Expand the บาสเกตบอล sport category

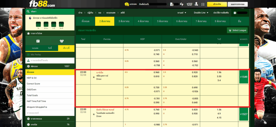click(50, 119)
